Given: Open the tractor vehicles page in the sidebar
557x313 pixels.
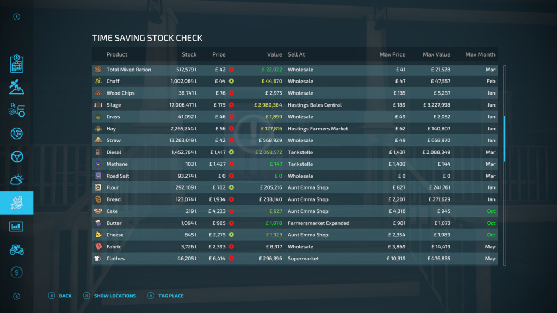Looking at the screenshot, I should [x=17, y=249].
